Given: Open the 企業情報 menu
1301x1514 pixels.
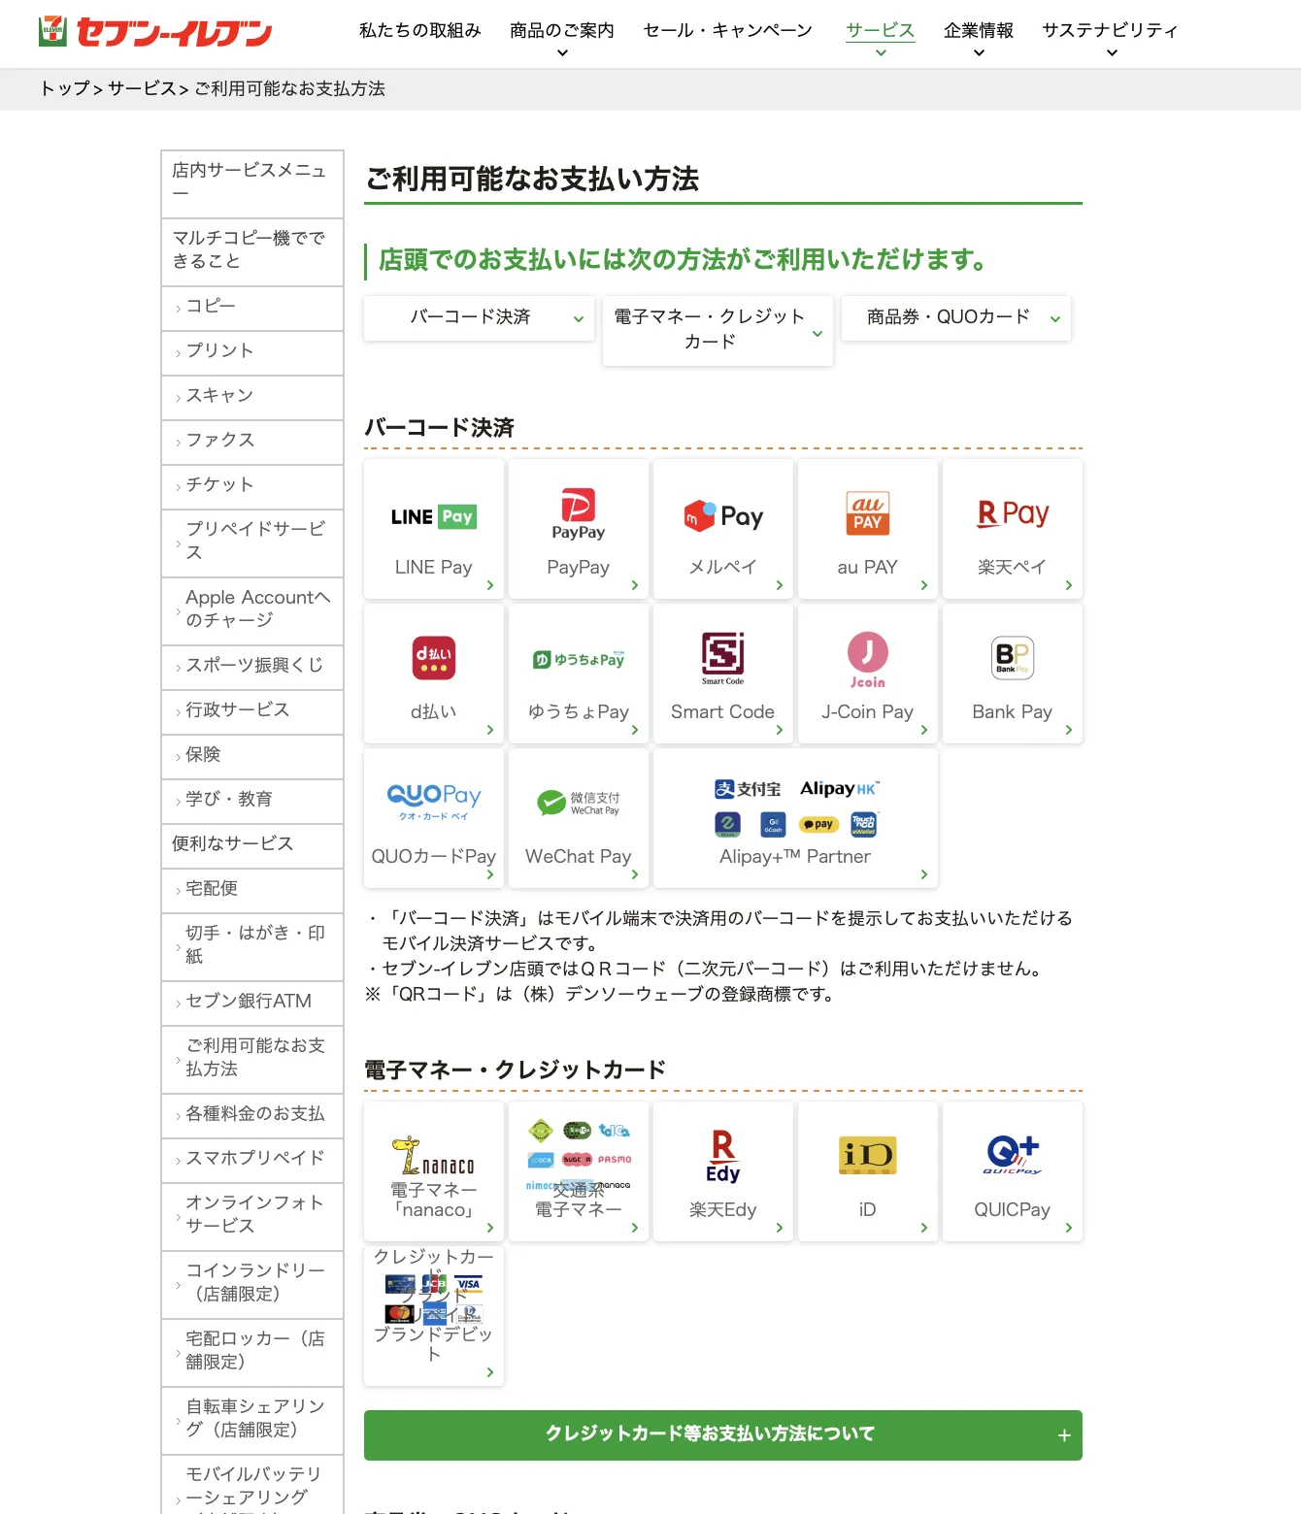Looking at the screenshot, I should point(979,38).
